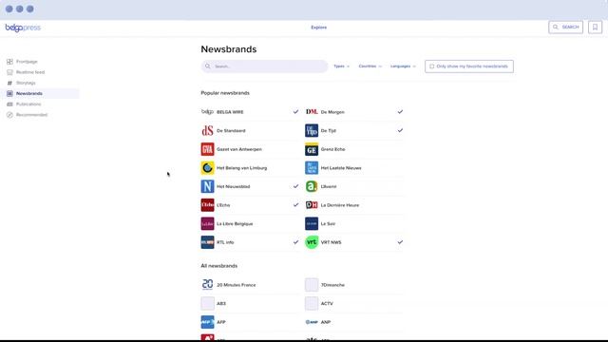The image size is (608, 342).
Task: Untick favorite checkmark for Belga Wire
Action: tap(295, 112)
